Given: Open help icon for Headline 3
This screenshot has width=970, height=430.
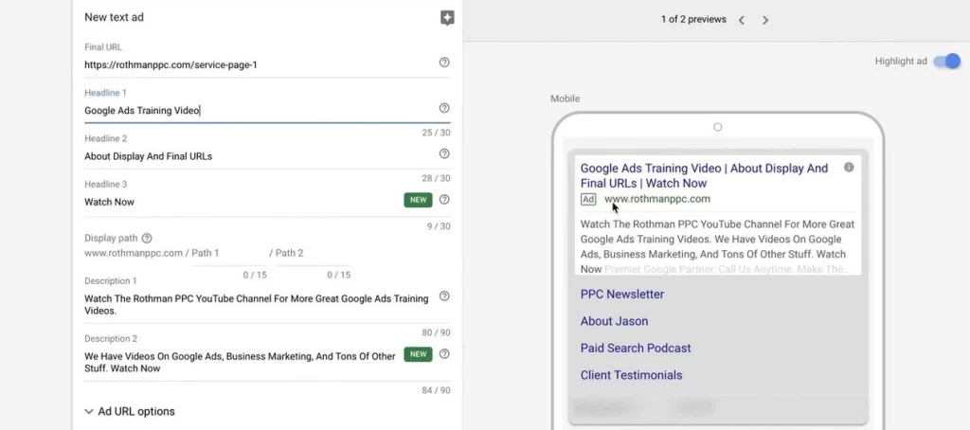Looking at the screenshot, I should (444, 199).
